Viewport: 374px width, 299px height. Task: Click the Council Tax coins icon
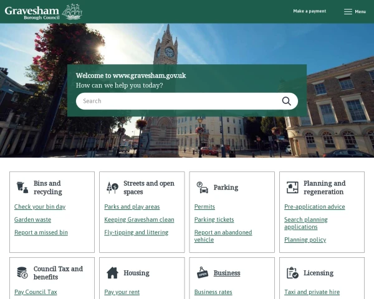click(22, 273)
